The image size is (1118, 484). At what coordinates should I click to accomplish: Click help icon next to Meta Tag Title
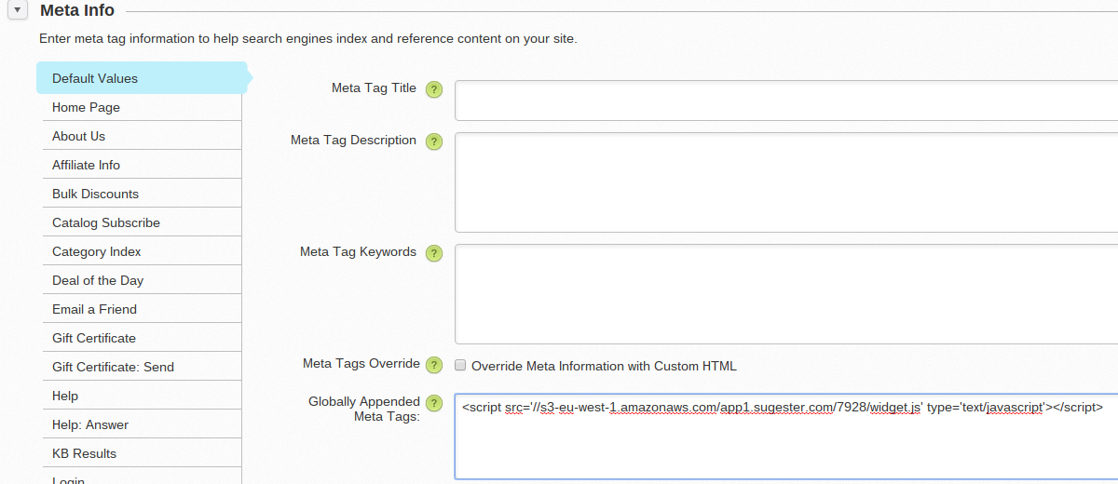pyautogui.click(x=433, y=89)
